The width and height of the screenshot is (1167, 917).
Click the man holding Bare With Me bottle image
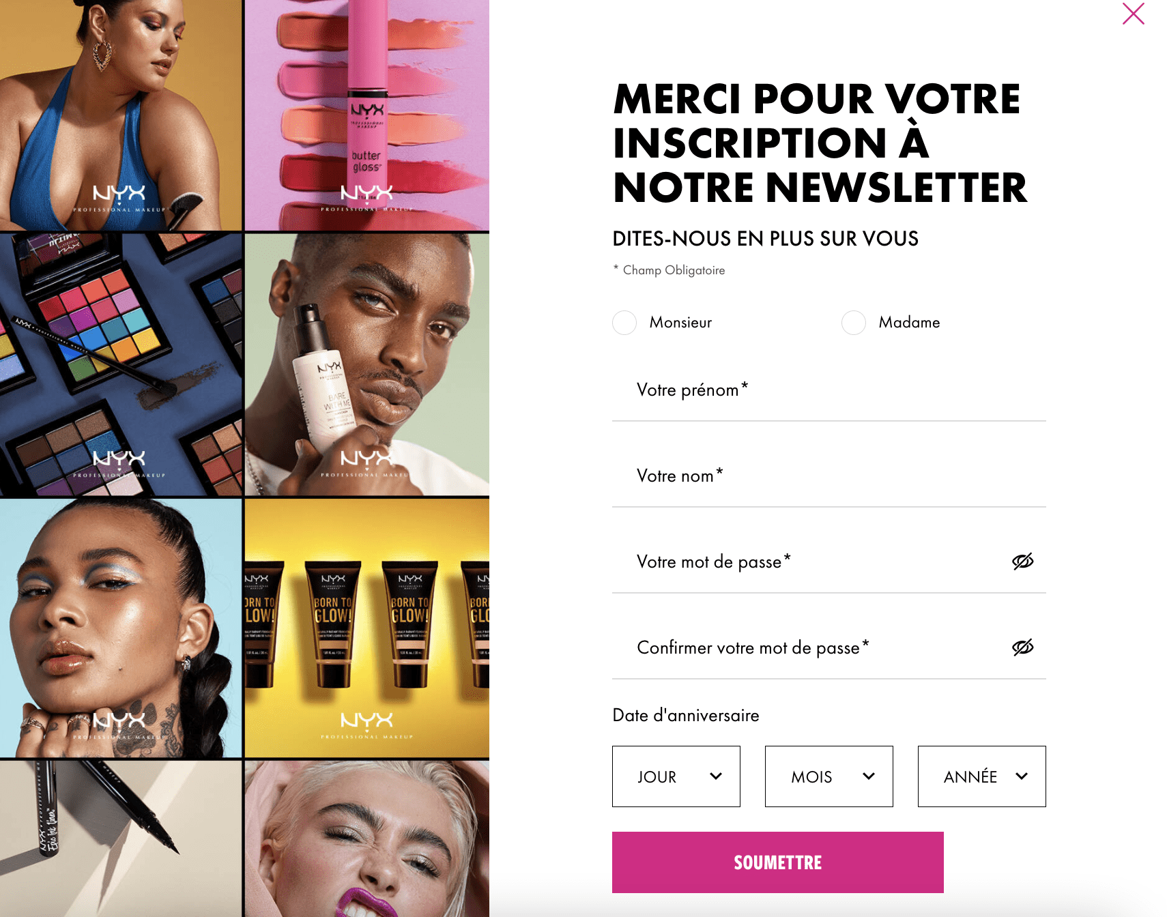[x=367, y=364]
